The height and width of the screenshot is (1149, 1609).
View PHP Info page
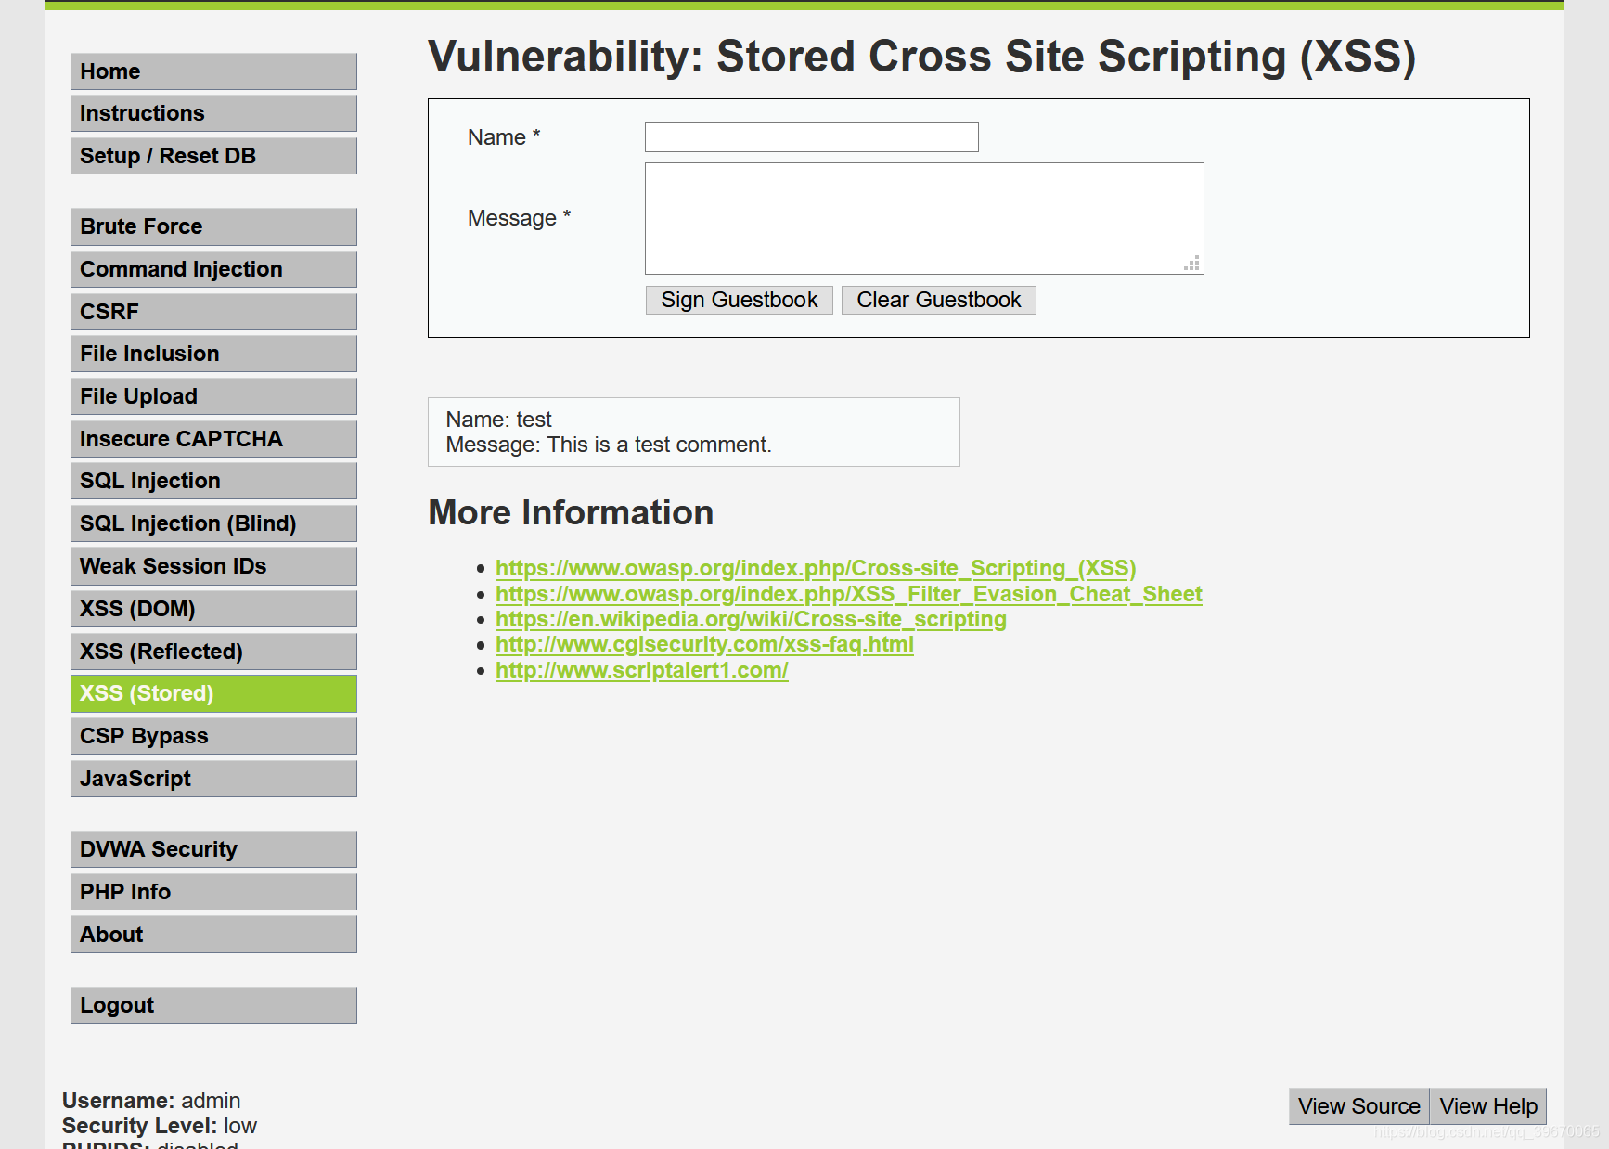[x=213, y=892]
